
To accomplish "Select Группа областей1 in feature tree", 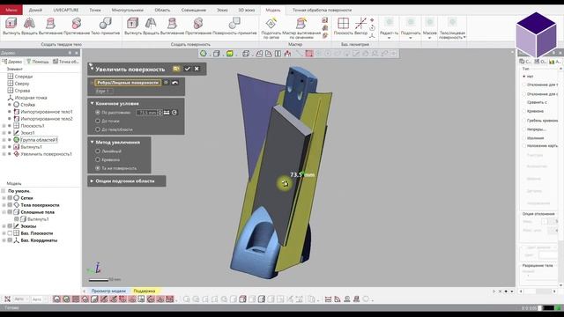I will (x=39, y=140).
